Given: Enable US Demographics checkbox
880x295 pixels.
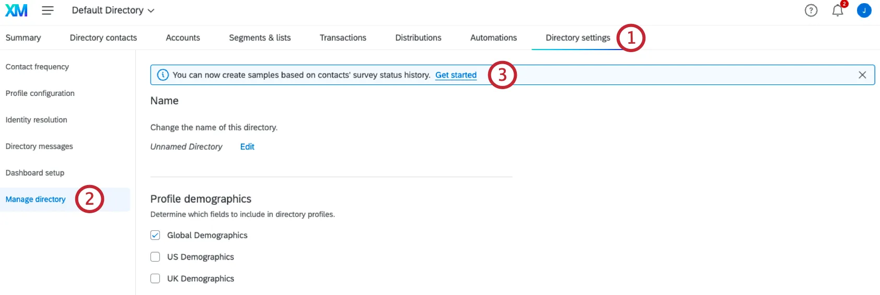Looking at the screenshot, I should 155,257.
